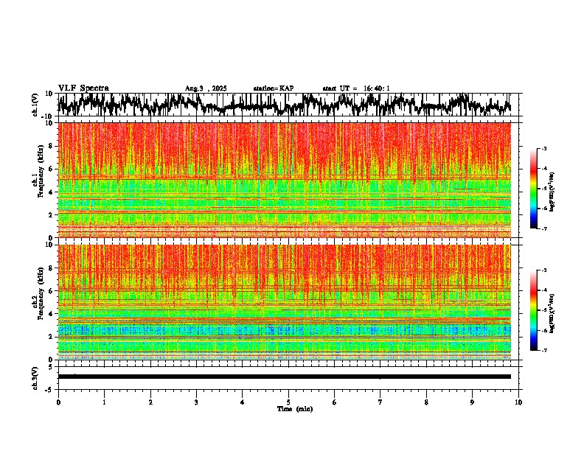Click inside the ch.1 spectrogram panel

click(284, 180)
